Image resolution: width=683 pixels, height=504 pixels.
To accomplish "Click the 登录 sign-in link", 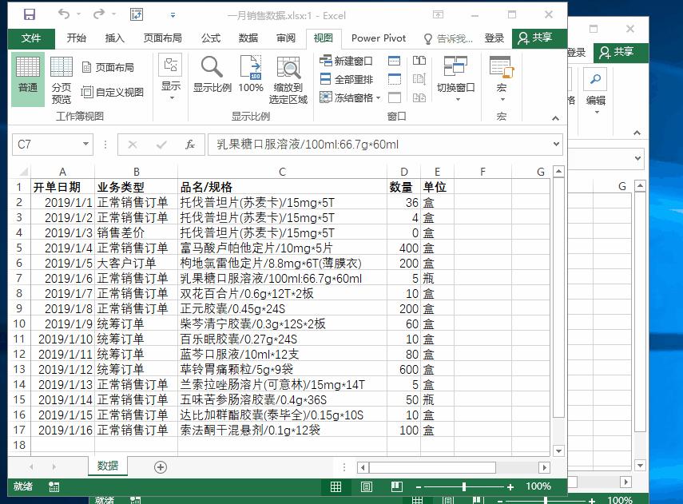I will click(494, 38).
